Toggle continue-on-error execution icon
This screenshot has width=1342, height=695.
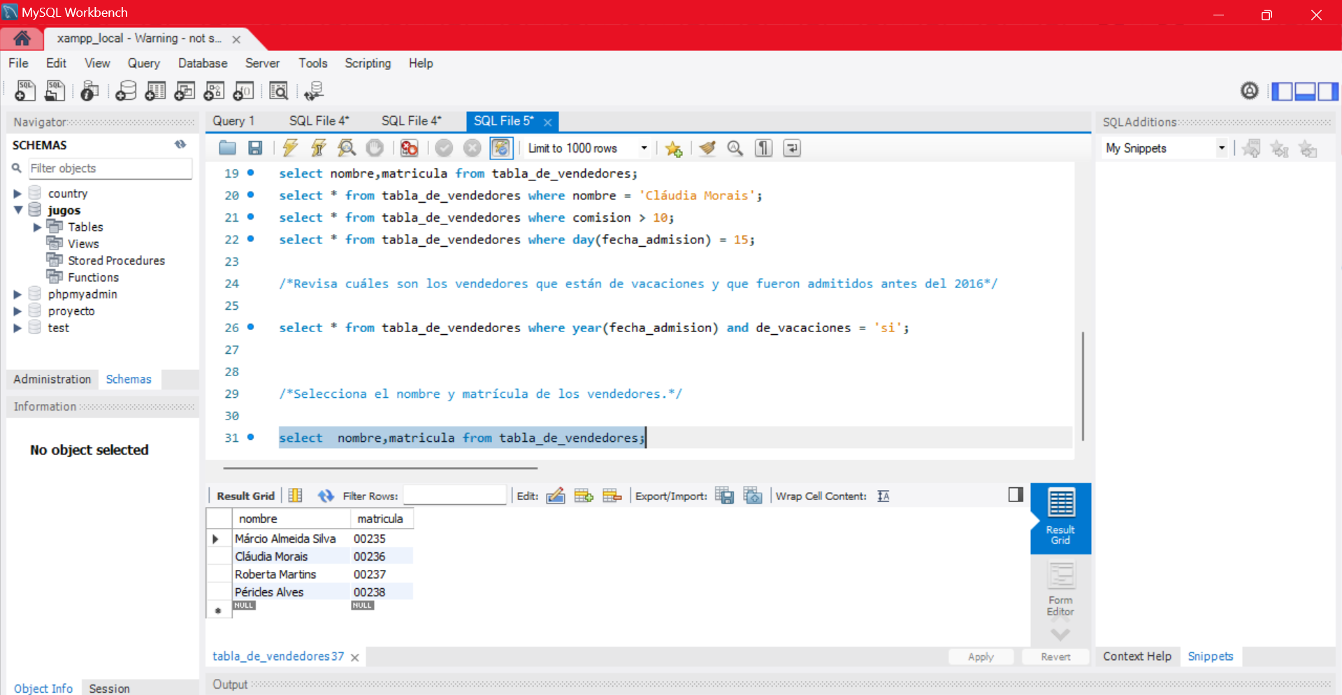(x=410, y=148)
